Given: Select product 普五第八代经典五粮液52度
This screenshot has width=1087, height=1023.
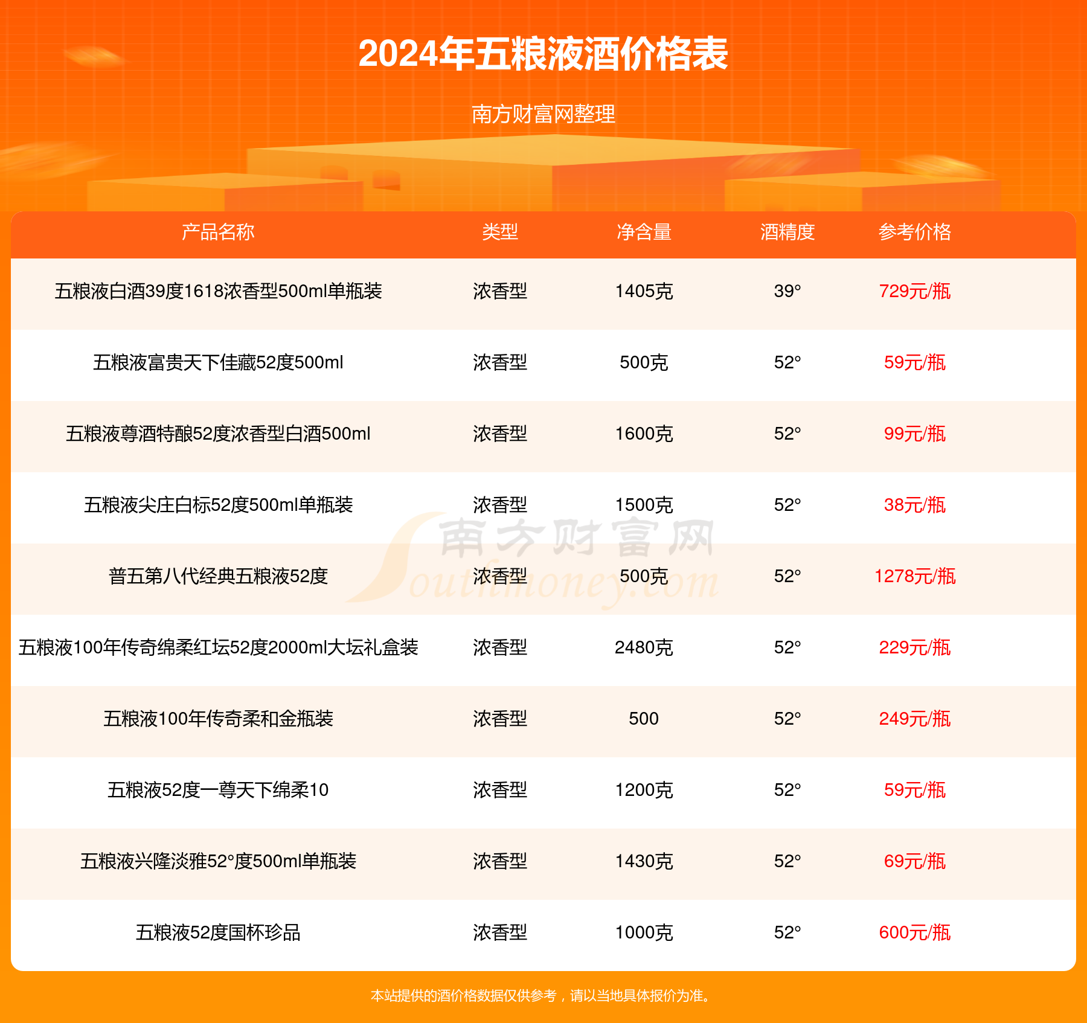Looking at the screenshot, I should click(218, 576).
